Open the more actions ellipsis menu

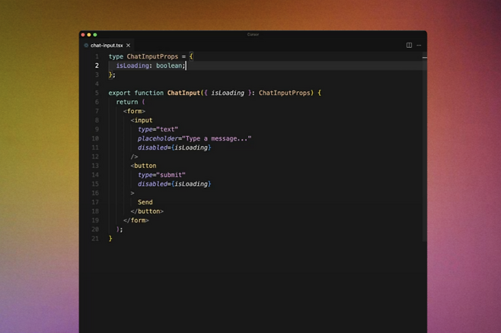[419, 45]
